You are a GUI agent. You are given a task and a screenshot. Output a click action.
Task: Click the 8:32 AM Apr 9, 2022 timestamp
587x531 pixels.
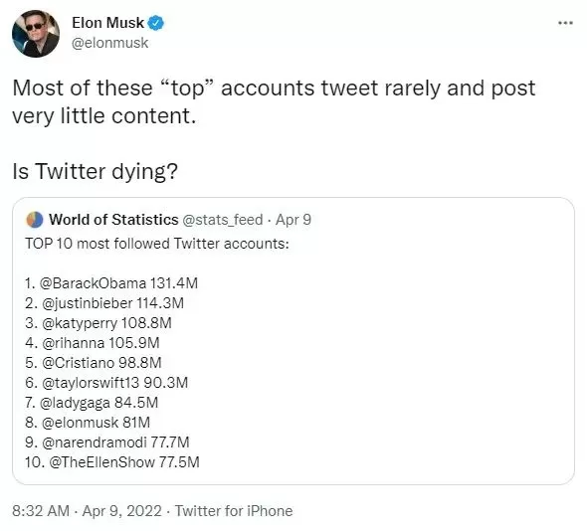pos(87,511)
